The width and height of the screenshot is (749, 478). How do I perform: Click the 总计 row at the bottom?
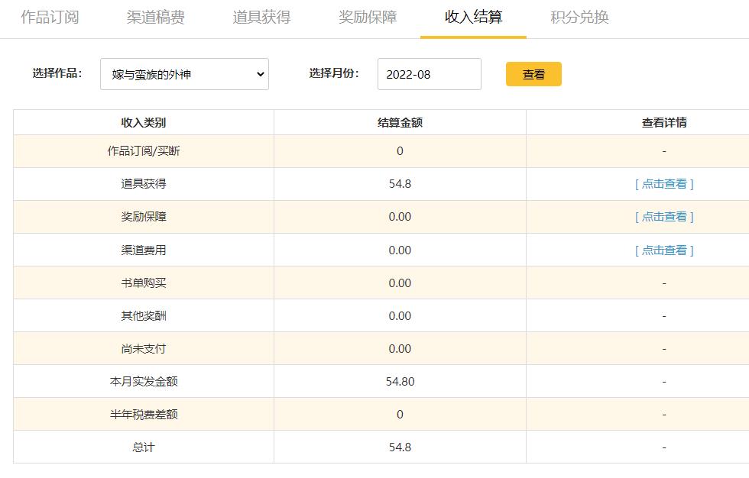142,446
